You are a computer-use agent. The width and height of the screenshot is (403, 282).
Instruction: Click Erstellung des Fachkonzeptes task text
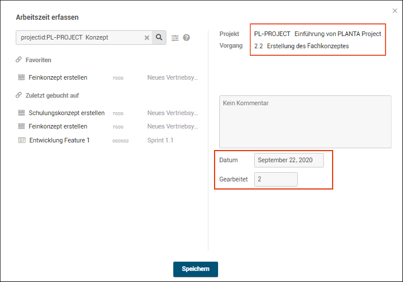308,46
